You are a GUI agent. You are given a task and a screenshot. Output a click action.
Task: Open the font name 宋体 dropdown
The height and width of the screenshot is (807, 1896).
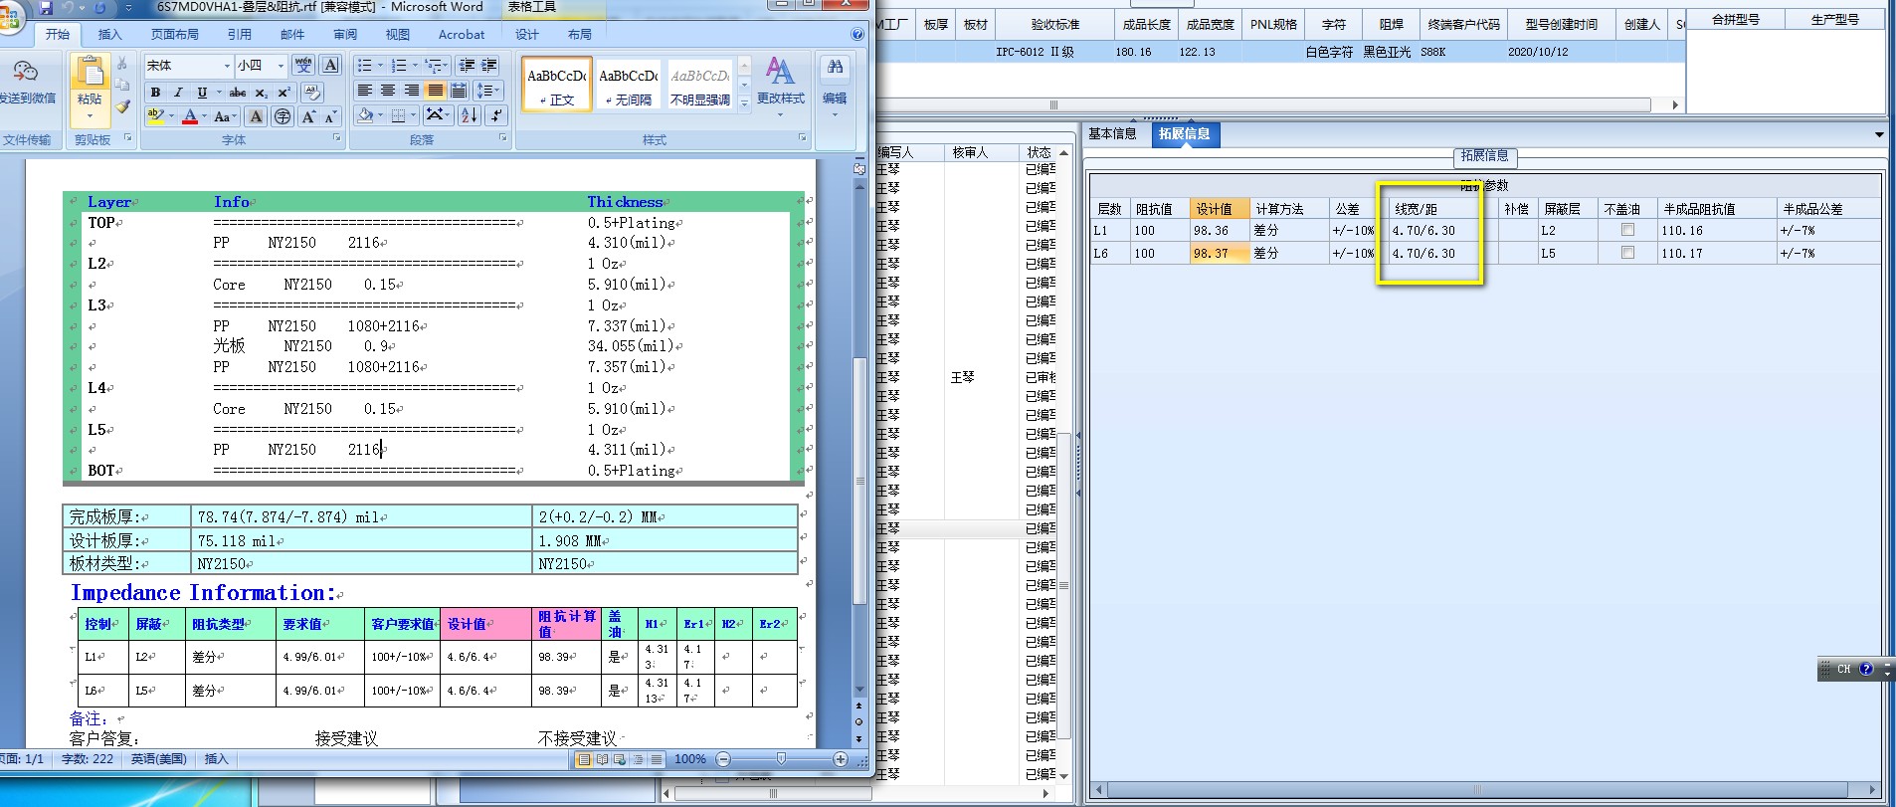tap(228, 66)
